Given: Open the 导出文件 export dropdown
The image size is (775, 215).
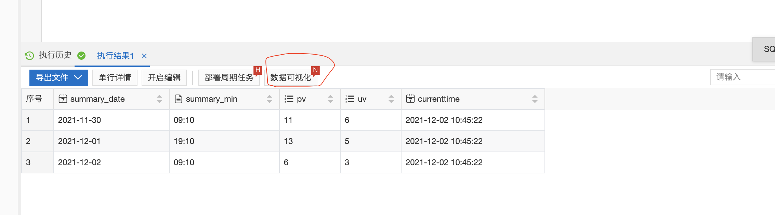Looking at the screenshot, I should 58,77.
